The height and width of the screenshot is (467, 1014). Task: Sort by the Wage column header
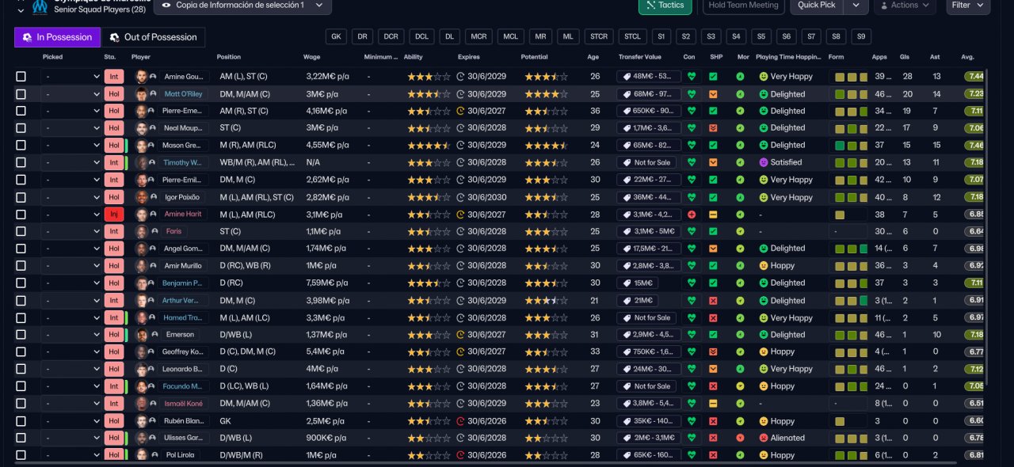point(311,57)
